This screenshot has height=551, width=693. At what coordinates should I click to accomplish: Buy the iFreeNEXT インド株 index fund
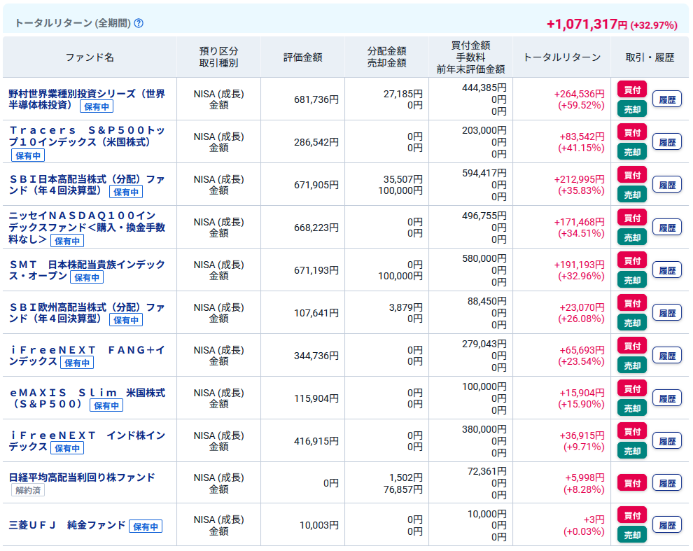632,431
